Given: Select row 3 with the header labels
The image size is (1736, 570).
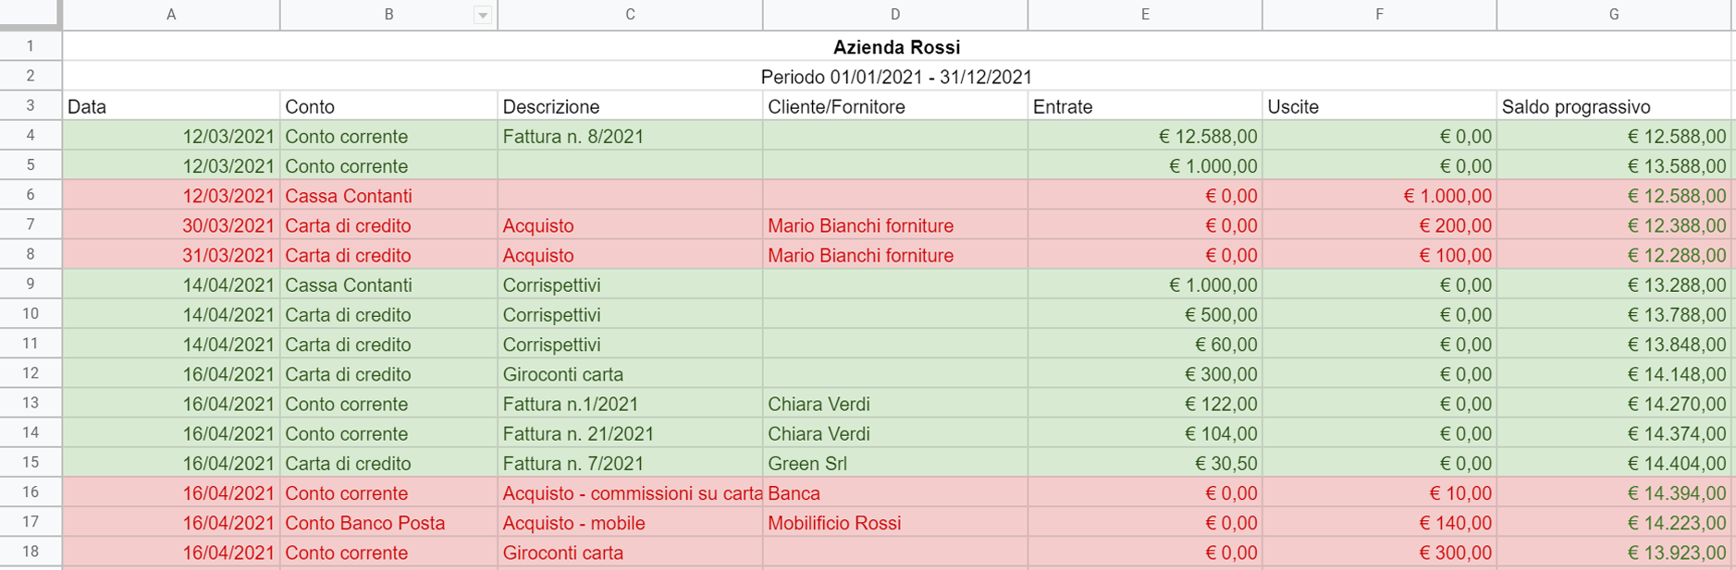Looking at the screenshot, I should tap(31, 106).
